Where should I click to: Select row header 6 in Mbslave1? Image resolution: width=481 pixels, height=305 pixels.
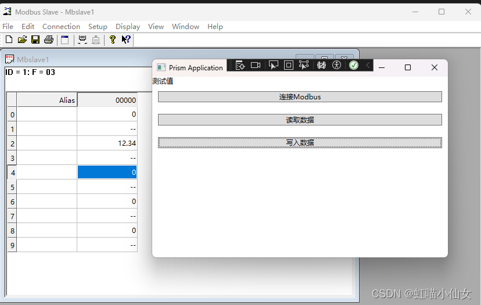12,201
